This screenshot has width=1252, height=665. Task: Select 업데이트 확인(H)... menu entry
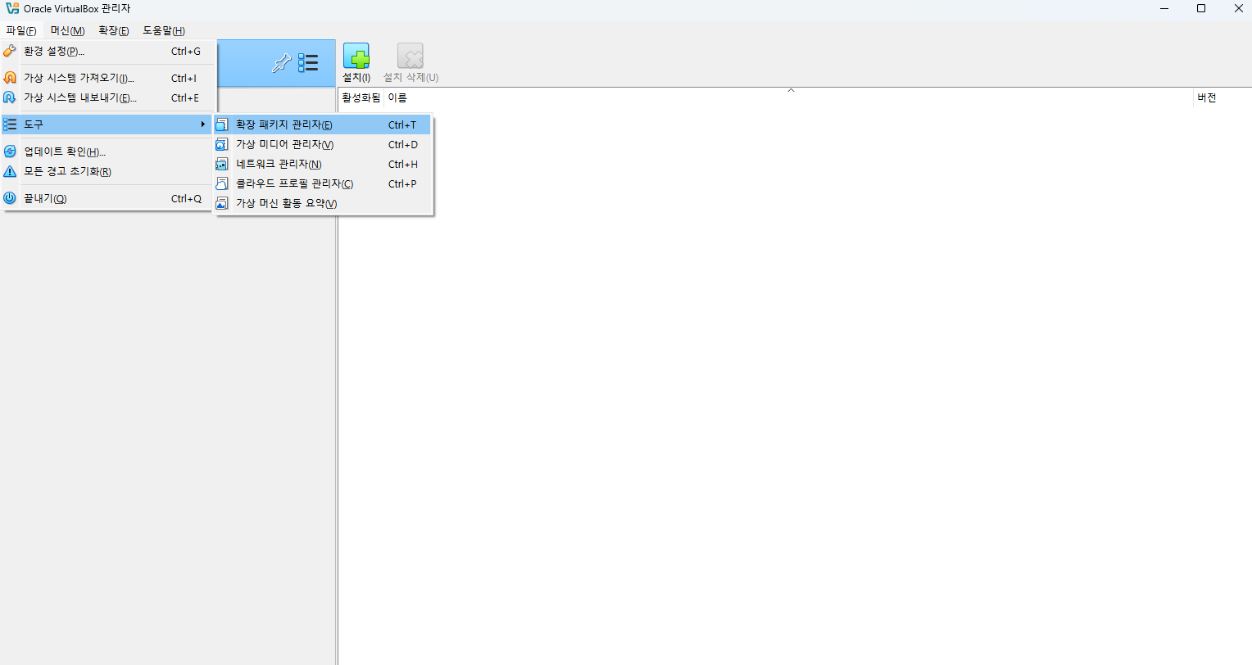click(108, 152)
